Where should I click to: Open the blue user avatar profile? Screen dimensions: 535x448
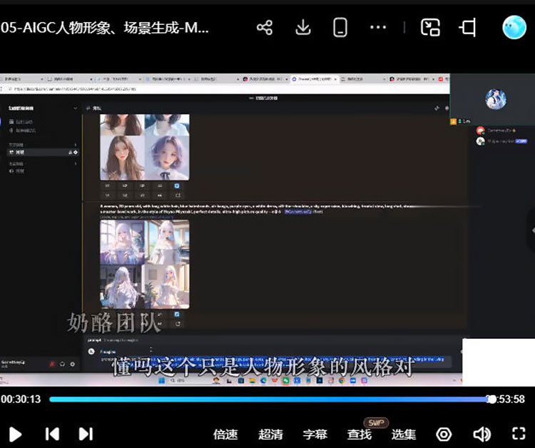514,28
